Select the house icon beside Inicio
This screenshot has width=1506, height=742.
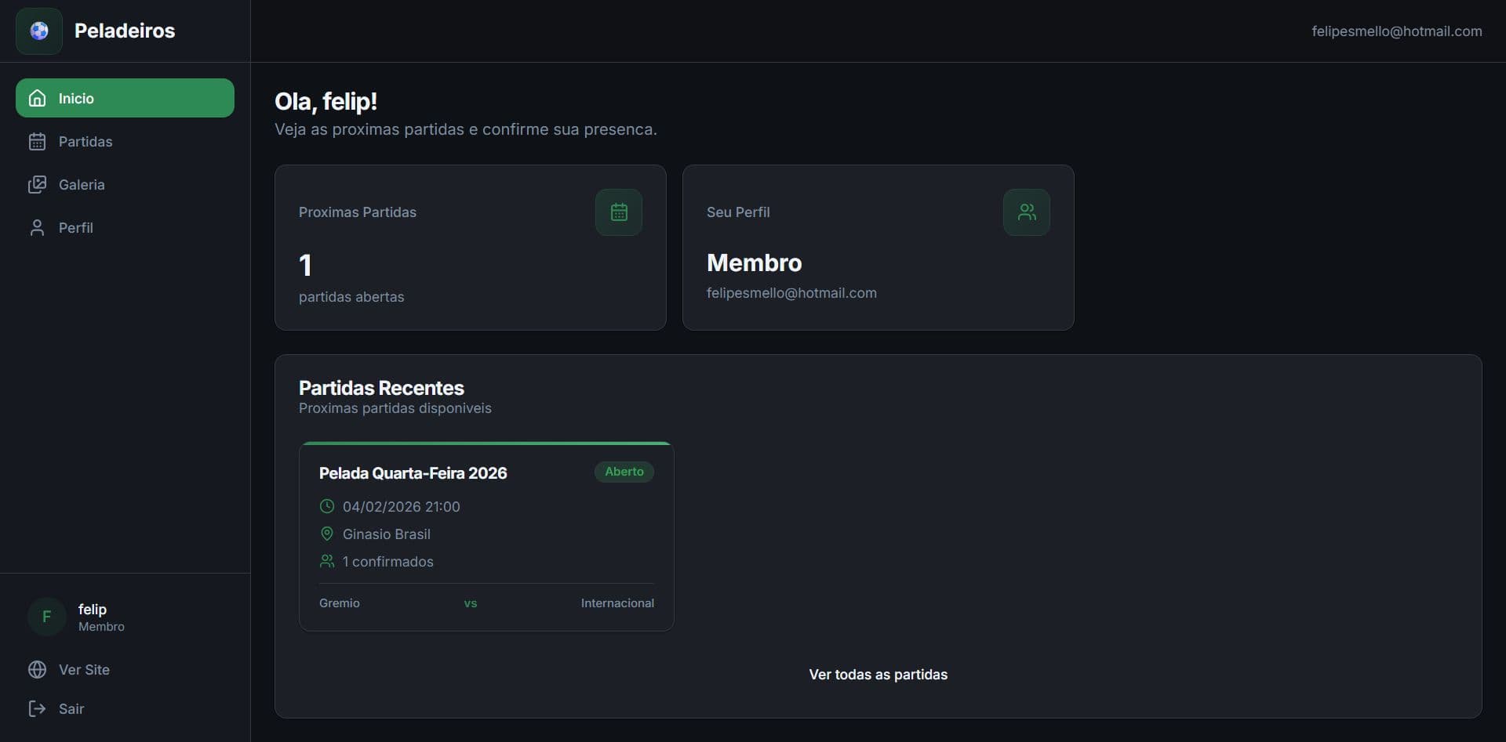tap(37, 98)
